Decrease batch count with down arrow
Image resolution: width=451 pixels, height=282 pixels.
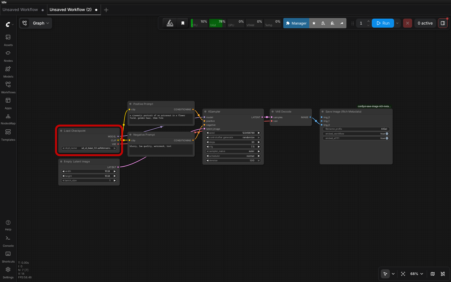368,25
